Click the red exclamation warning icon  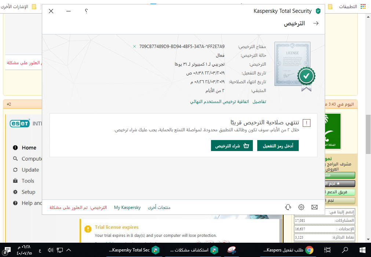(306, 123)
